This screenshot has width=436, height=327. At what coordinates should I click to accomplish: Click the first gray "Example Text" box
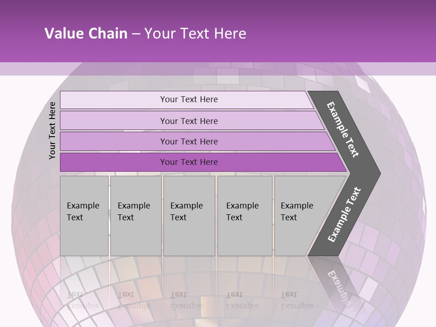pos(84,216)
